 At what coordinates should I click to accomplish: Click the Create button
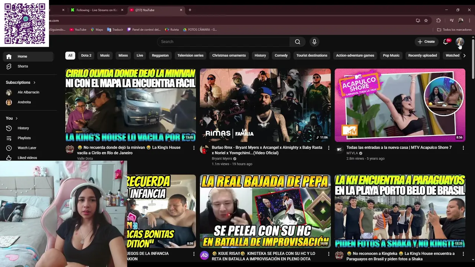point(426,42)
